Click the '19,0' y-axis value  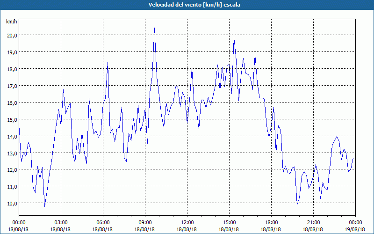tap(12, 52)
